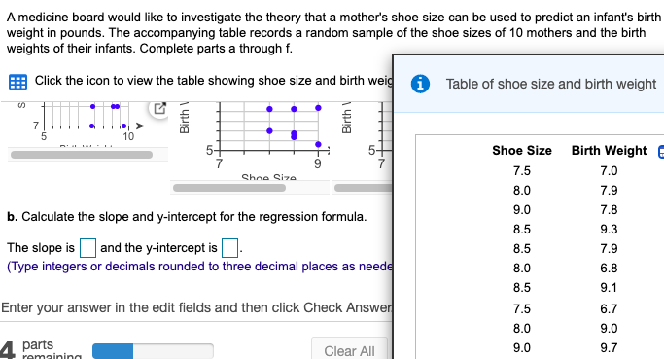Click the first row shoe size 7.5 cell

pos(522,171)
